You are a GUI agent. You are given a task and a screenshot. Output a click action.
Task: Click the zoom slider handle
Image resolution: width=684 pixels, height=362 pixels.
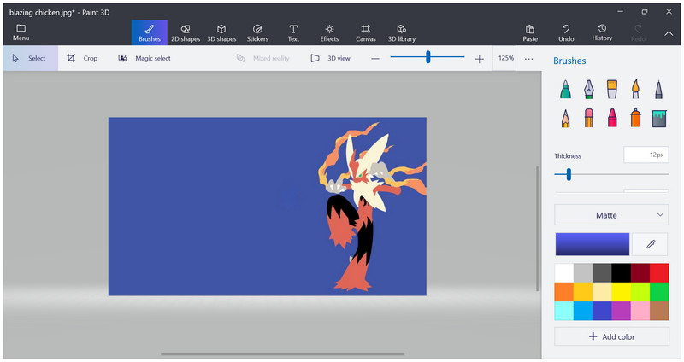428,57
